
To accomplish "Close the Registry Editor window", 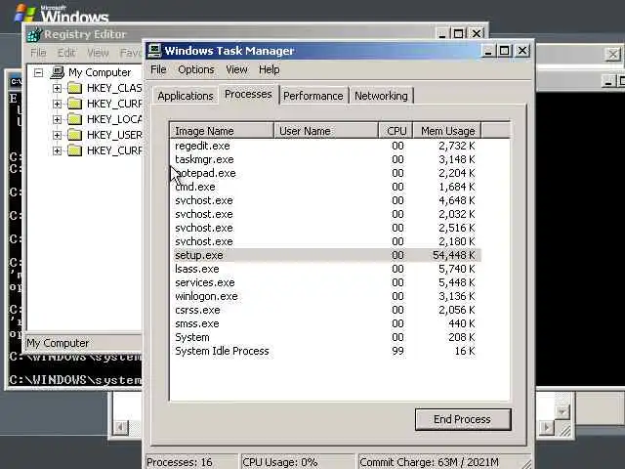I will pyautogui.click(x=476, y=34).
